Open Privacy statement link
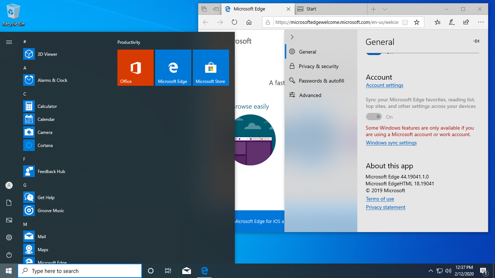The width and height of the screenshot is (495, 278). tap(386, 207)
